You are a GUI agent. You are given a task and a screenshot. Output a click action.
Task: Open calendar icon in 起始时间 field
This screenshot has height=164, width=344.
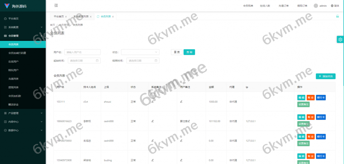(x=97, y=61)
